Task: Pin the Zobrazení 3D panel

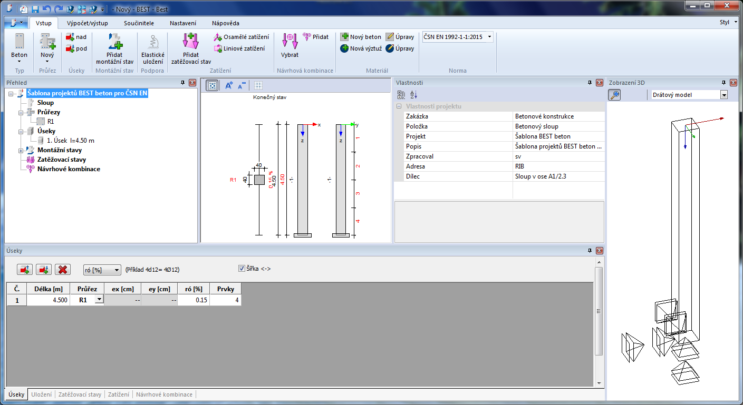Action: (725, 83)
